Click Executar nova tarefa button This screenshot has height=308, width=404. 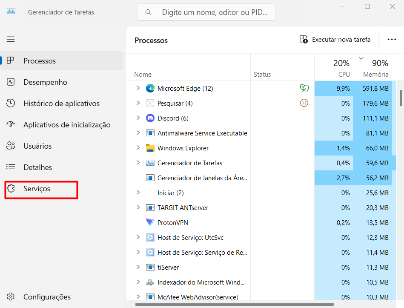click(335, 40)
